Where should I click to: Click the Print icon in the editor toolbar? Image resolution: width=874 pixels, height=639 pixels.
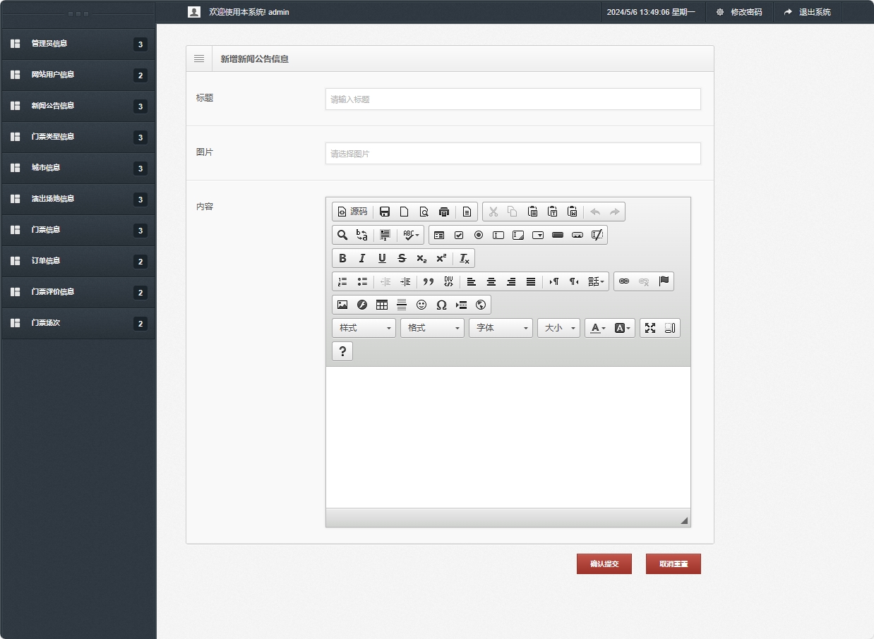[444, 212]
